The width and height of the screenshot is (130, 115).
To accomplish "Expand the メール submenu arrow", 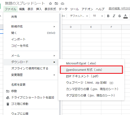I will 54,55.
